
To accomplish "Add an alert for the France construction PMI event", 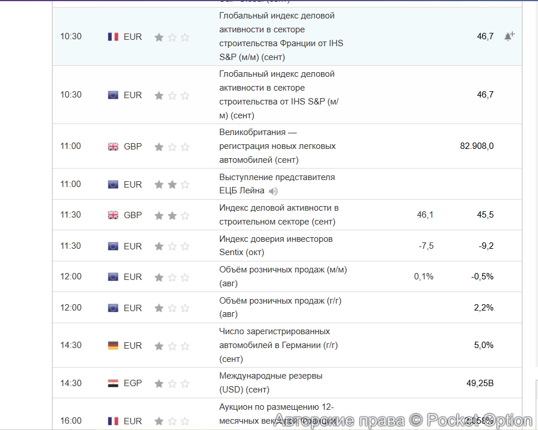I will (x=509, y=36).
